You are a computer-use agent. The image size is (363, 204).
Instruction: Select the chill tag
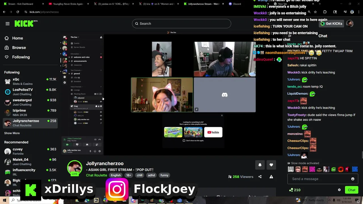140,175
